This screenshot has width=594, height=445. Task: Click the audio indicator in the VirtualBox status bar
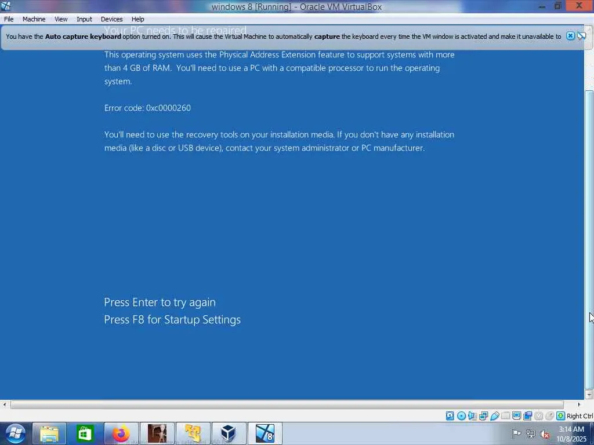472,416
